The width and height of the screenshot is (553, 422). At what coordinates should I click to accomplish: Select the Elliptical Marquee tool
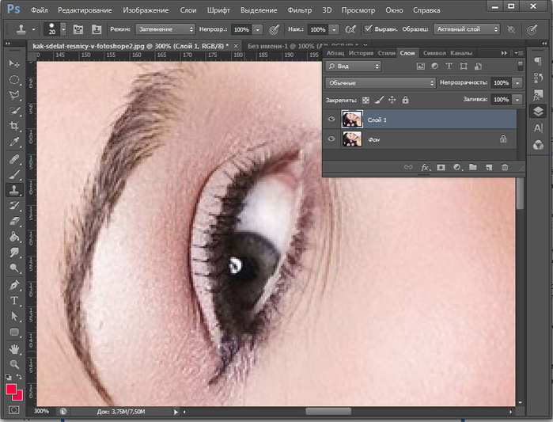point(14,79)
